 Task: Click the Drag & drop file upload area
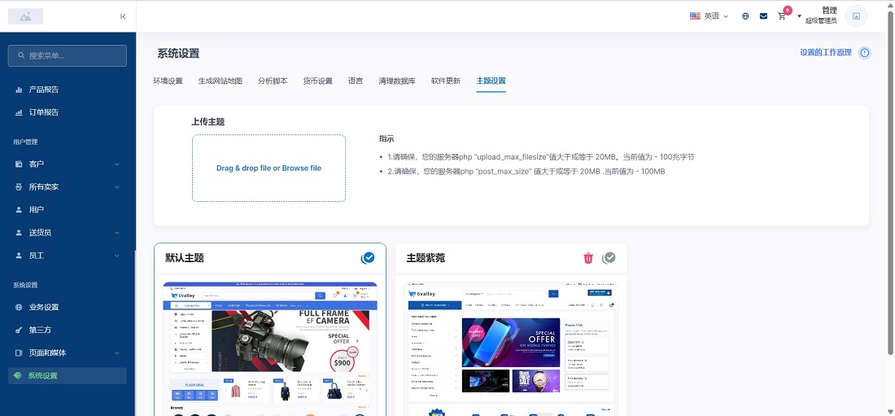click(x=268, y=169)
